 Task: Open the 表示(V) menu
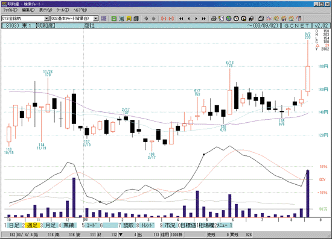click(45, 10)
